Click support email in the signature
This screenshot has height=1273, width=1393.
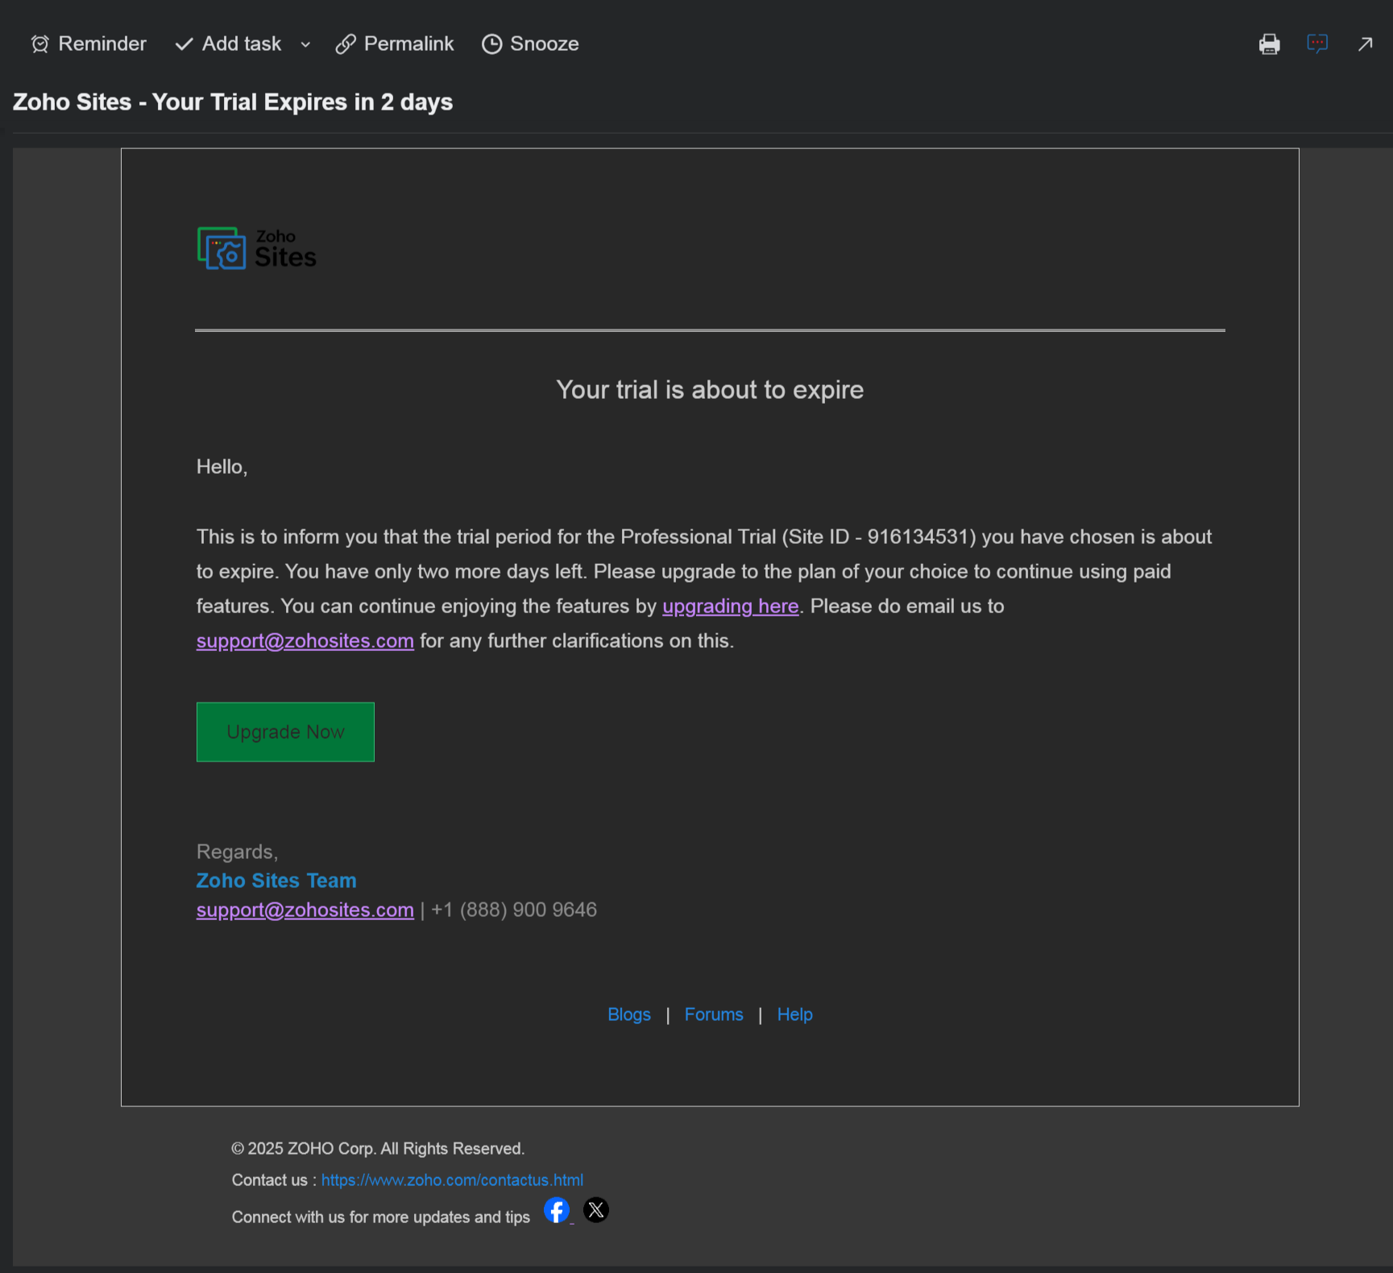(x=305, y=910)
